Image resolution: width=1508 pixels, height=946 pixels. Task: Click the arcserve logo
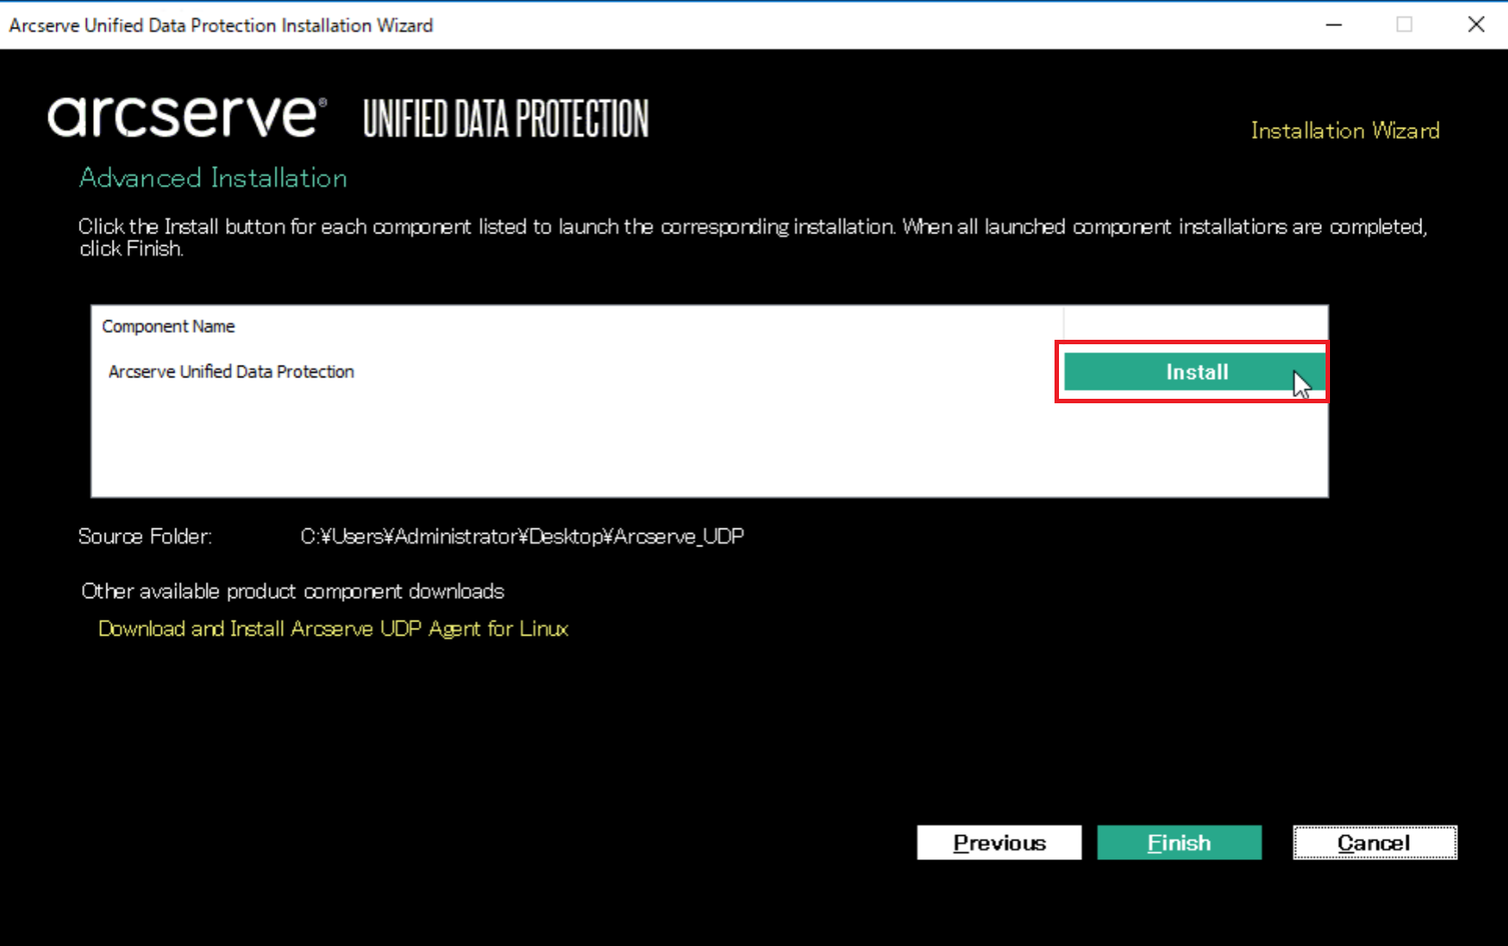(187, 117)
